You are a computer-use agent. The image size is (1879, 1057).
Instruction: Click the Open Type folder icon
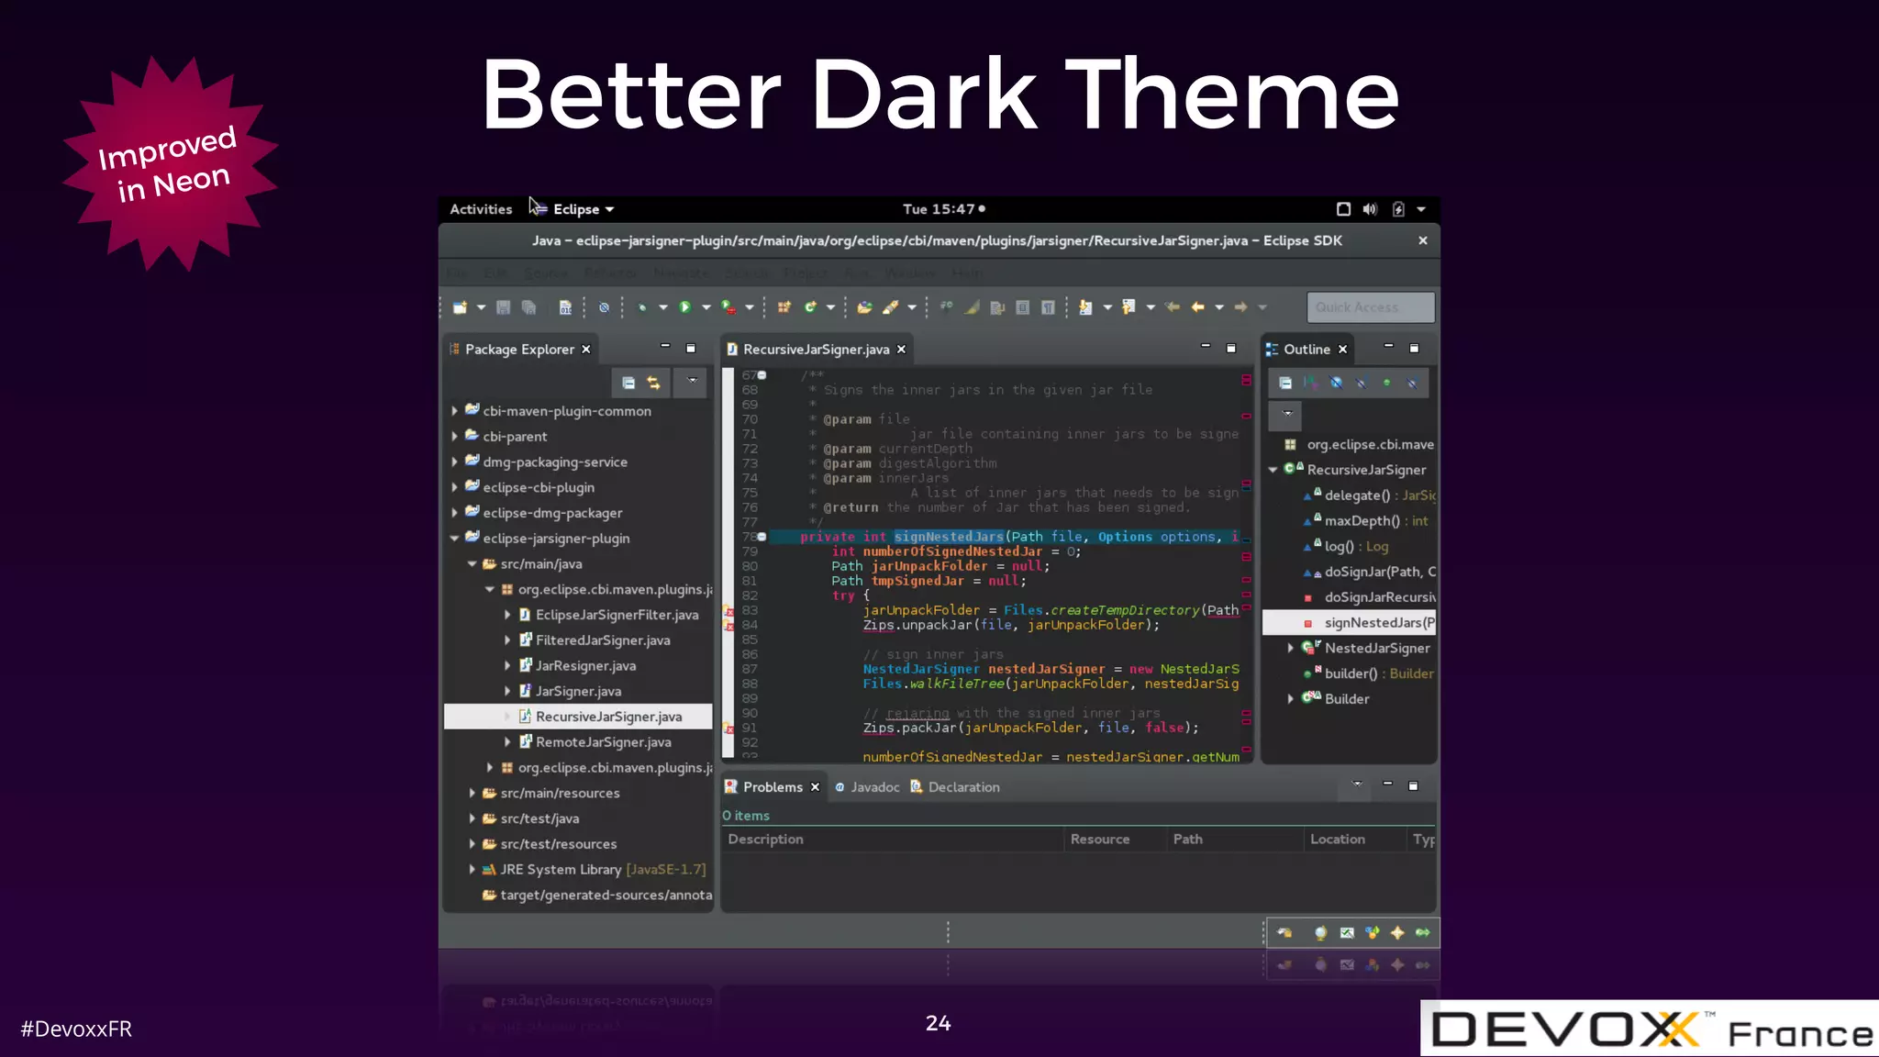tap(864, 307)
